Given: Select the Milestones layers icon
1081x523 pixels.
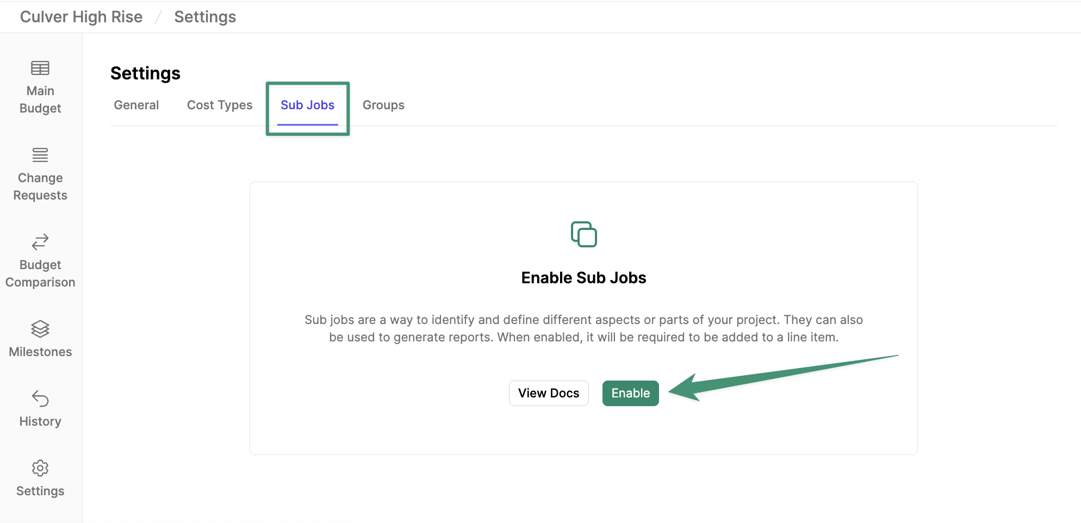Looking at the screenshot, I should (x=40, y=329).
